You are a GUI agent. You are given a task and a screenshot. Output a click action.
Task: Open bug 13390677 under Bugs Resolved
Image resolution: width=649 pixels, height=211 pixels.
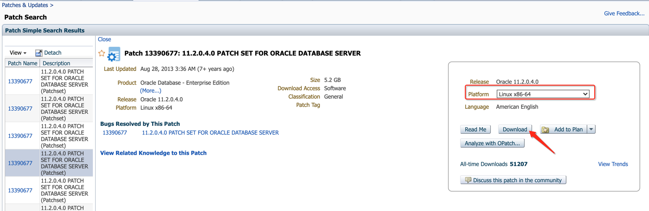click(x=115, y=133)
